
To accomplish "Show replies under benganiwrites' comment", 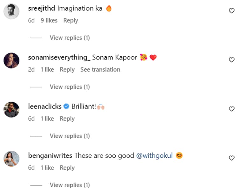I will [x=69, y=185].
